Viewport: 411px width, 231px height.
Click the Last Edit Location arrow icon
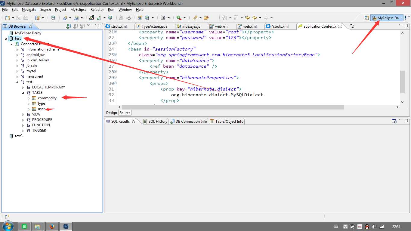point(247,18)
